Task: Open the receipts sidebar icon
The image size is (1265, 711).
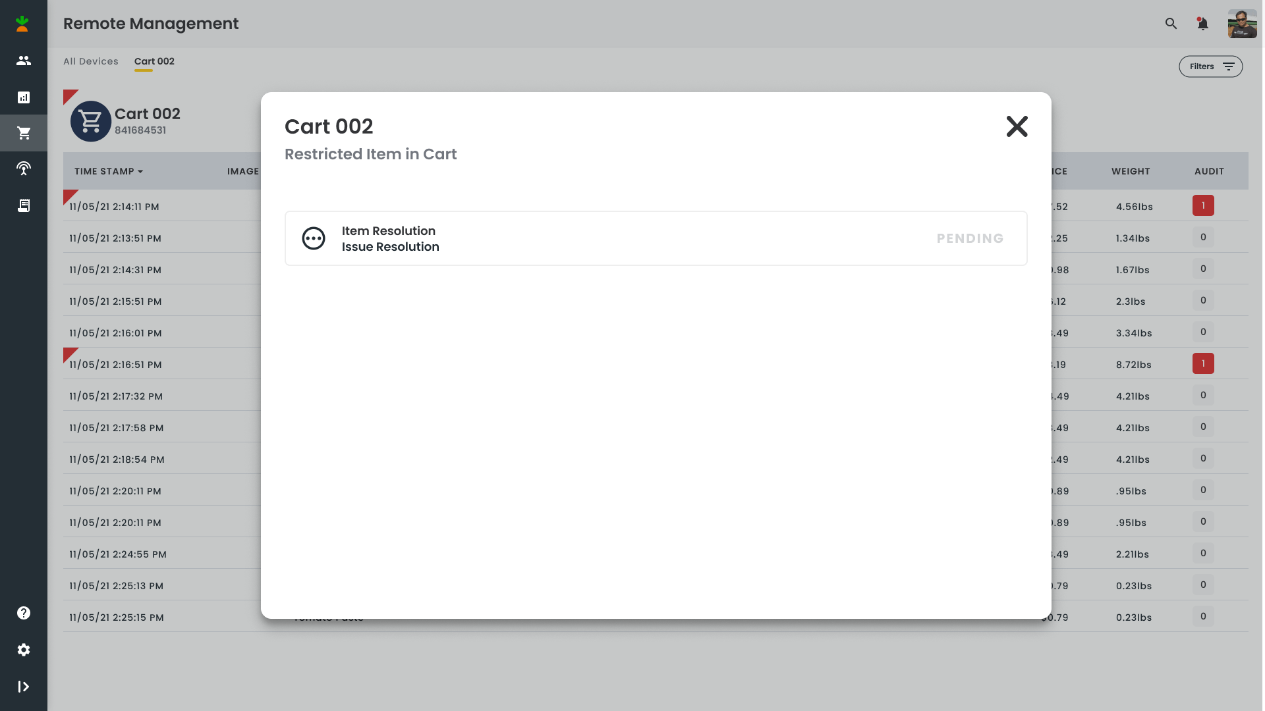Action: pyautogui.click(x=24, y=205)
